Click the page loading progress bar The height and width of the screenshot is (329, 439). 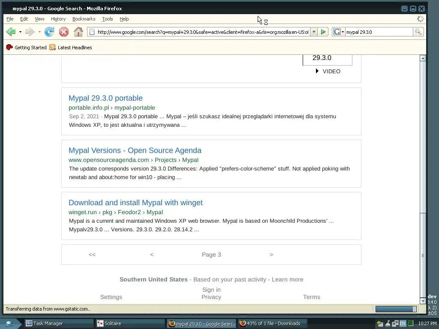[396, 309]
